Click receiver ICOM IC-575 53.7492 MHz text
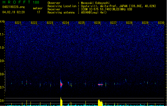This screenshot has height=106, width=167. (107, 9)
